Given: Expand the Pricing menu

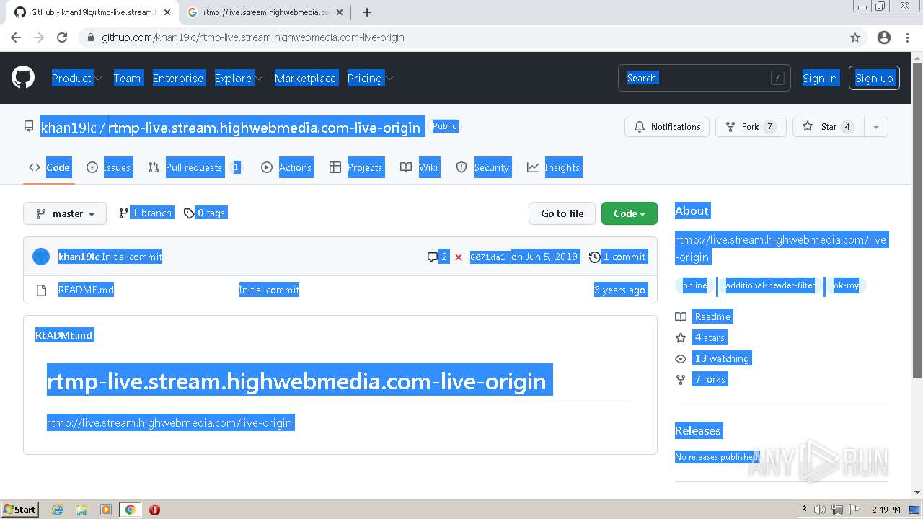Looking at the screenshot, I should coord(370,79).
